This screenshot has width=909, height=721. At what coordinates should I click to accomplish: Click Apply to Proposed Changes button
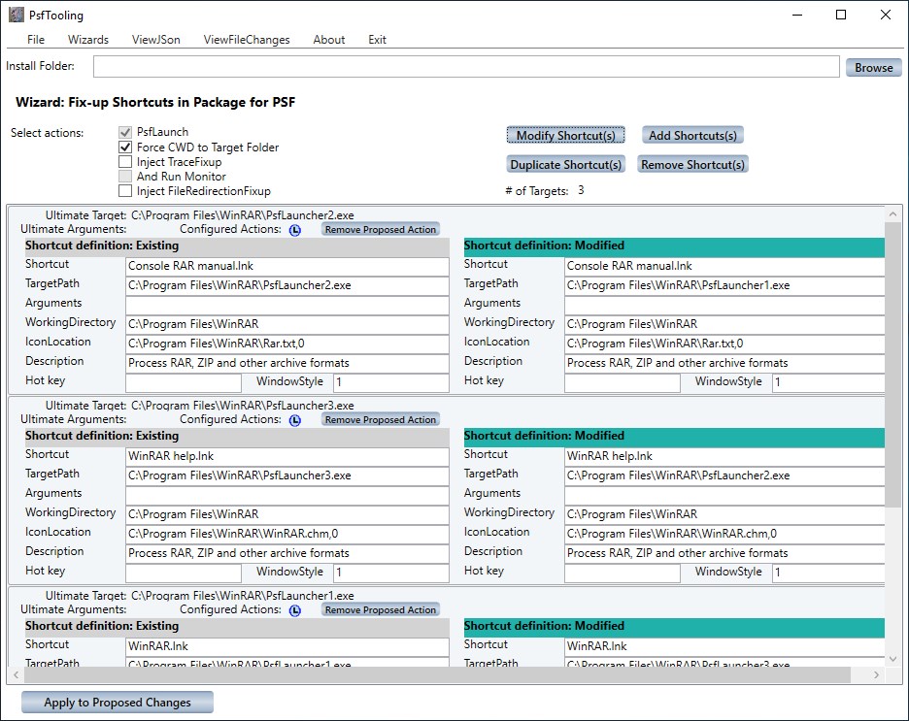pyautogui.click(x=118, y=703)
